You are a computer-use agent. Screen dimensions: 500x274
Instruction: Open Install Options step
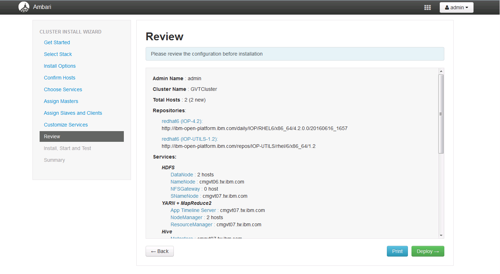[x=60, y=66]
